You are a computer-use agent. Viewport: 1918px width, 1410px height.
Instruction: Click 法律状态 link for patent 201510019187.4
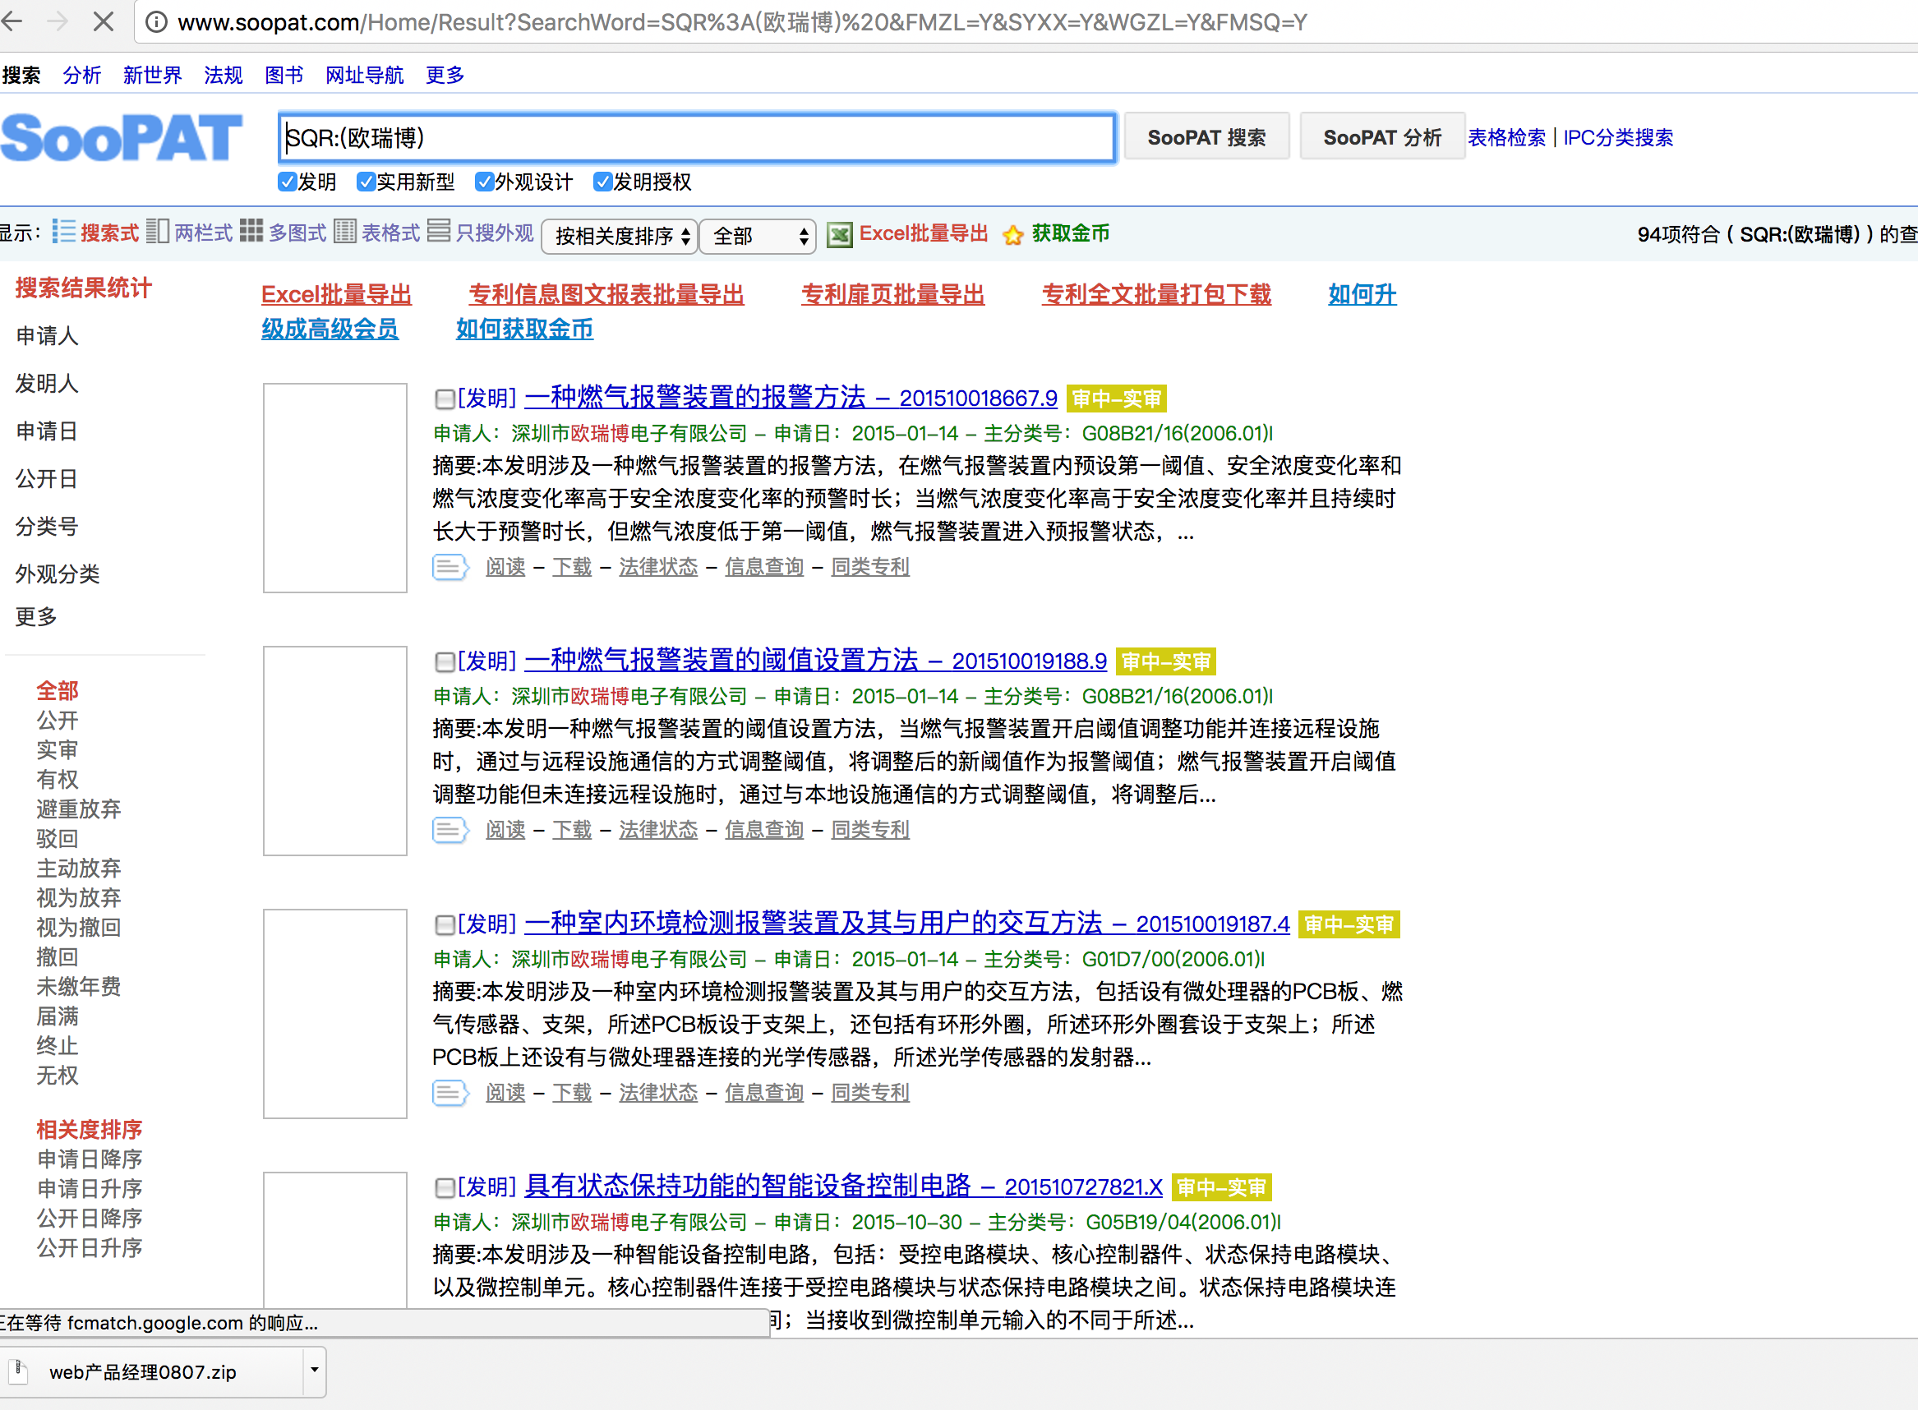pos(658,1093)
